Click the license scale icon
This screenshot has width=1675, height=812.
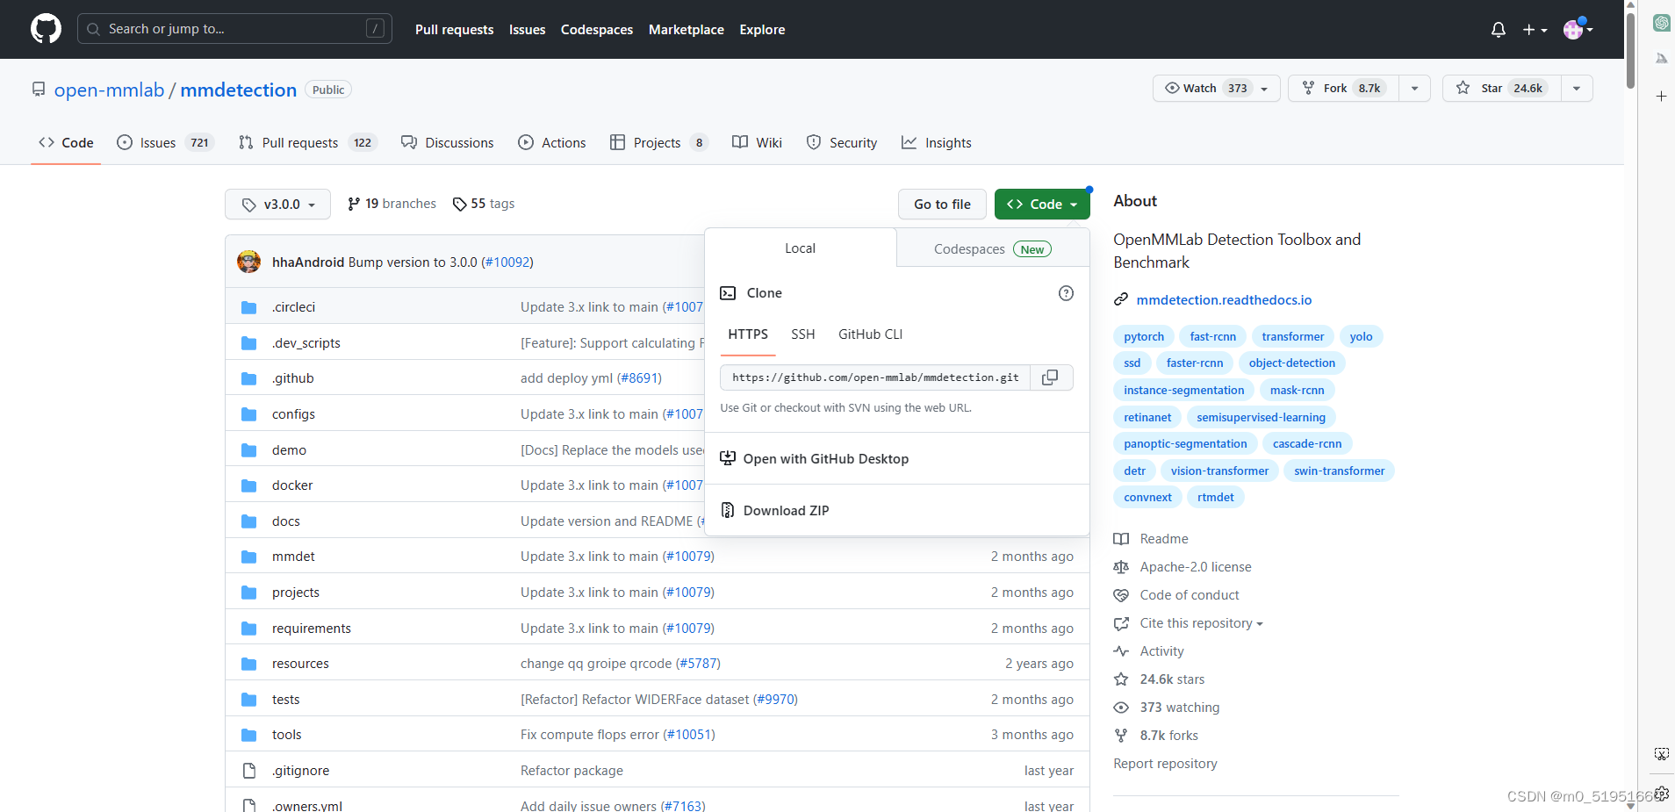(1121, 567)
